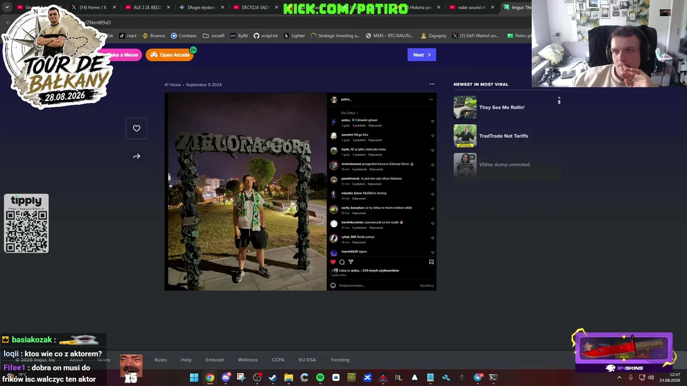
Task: Open the EU DSA footer link
Action: [308, 360]
